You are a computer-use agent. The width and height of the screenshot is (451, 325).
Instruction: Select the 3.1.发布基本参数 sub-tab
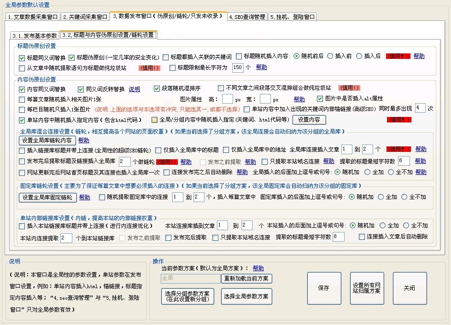[x=35, y=35]
